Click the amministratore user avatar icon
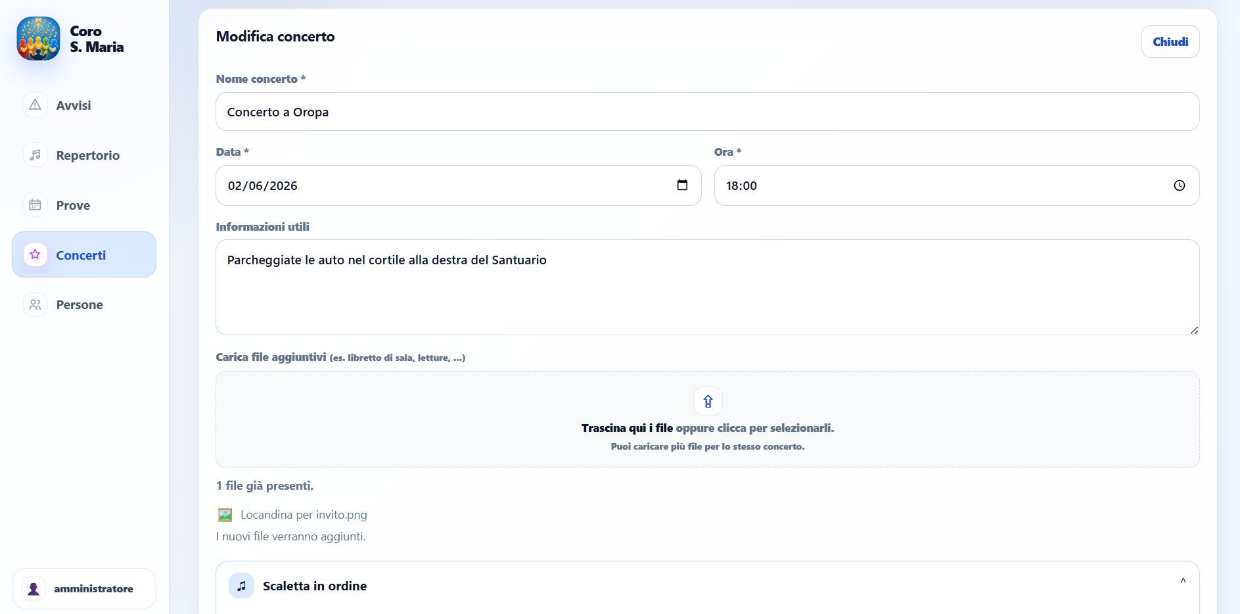Image resolution: width=1240 pixels, height=614 pixels. point(34,589)
